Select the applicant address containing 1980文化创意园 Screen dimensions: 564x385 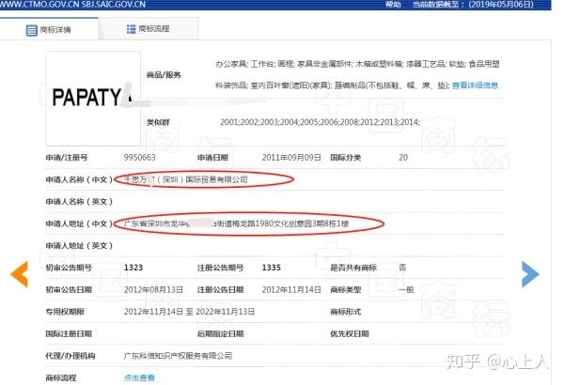236,223
